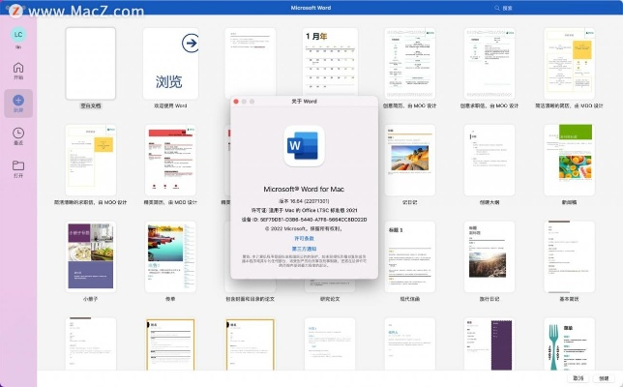
Task: Open the 第三方通知 link
Action: [304, 249]
